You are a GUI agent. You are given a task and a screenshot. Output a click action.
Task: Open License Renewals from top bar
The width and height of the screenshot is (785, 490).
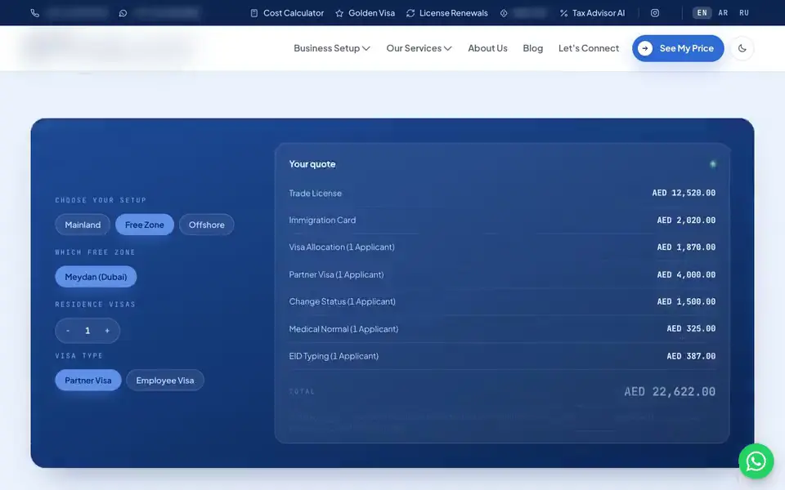pyautogui.click(x=446, y=13)
